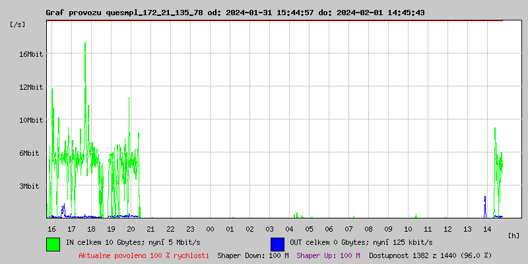Image resolution: width=528 pixels, height=264 pixels.
Task: Click the '16Mbit' y-axis label
Action: click(32, 54)
